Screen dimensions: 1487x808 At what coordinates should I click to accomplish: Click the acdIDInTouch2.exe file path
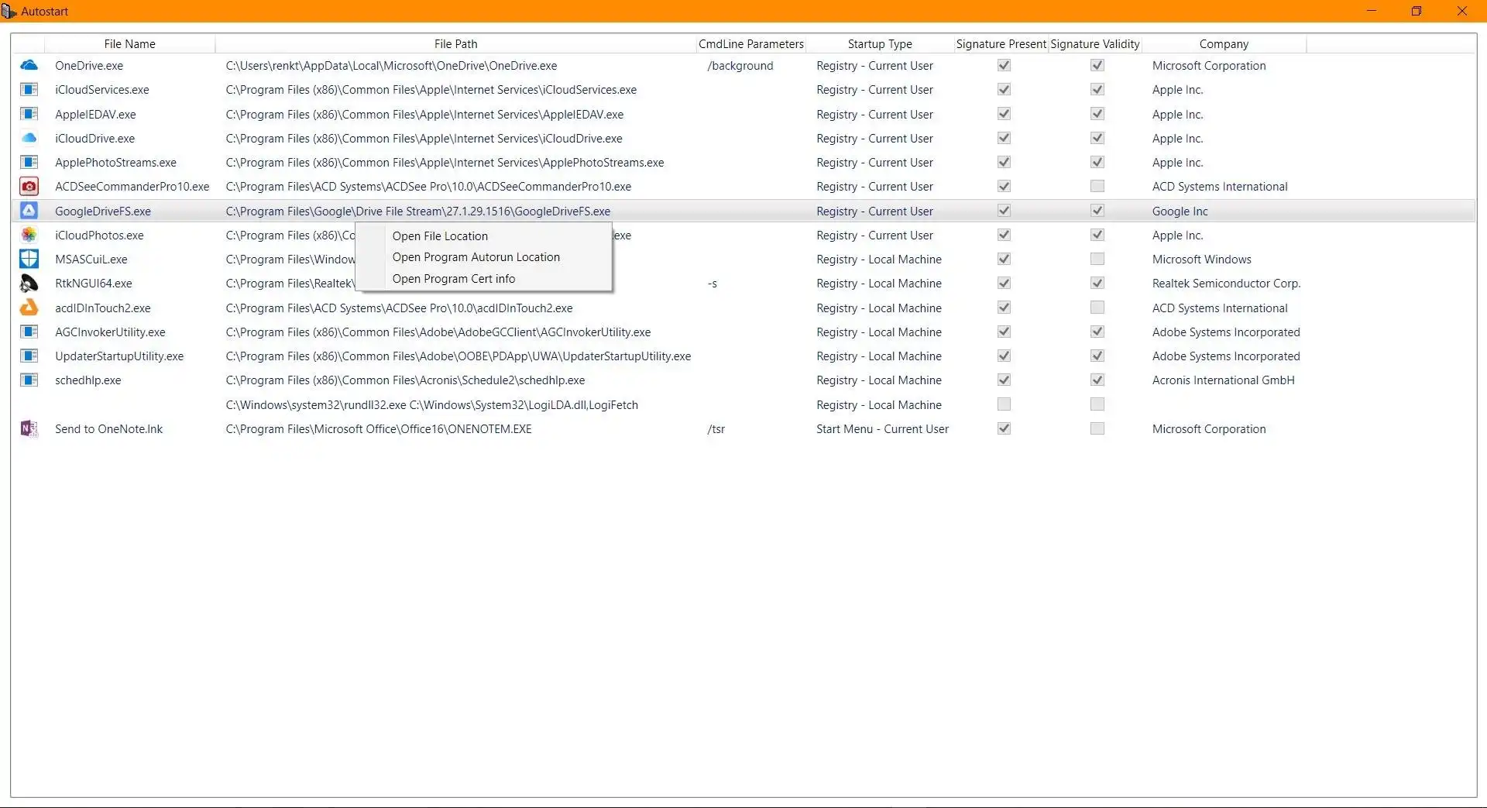point(399,308)
